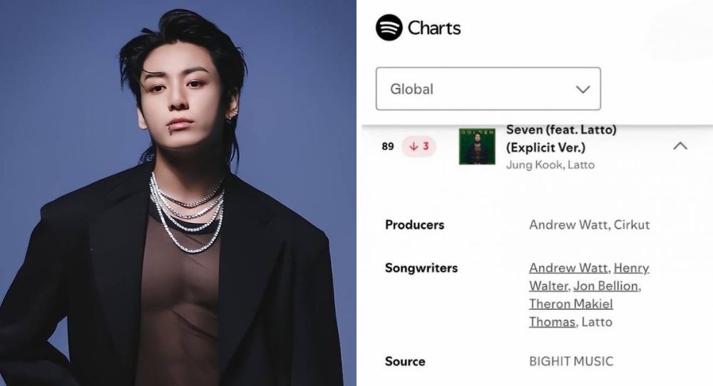Open Andrew Watt songwriter link
713x386 pixels.
coord(568,268)
